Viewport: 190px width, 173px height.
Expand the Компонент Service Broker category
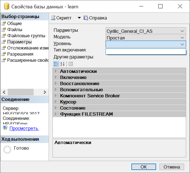(x=56, y=96)
